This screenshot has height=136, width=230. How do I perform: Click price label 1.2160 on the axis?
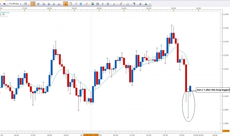226,14
